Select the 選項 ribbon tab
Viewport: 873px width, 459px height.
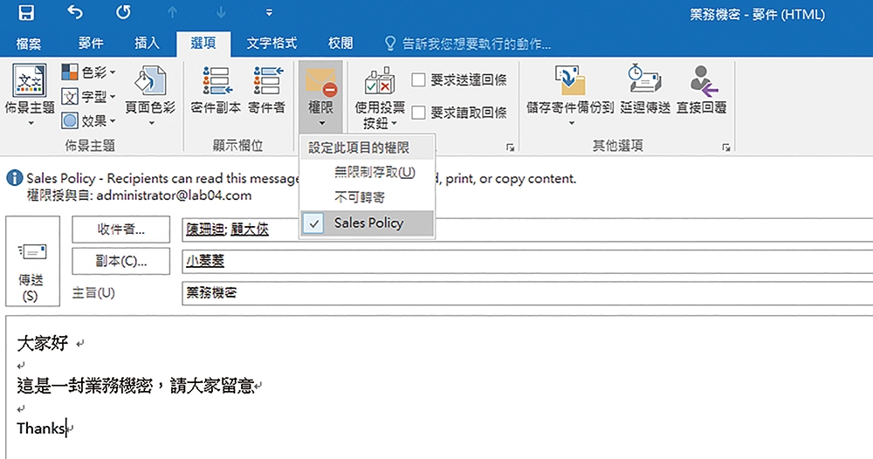[x=203, y=44]
